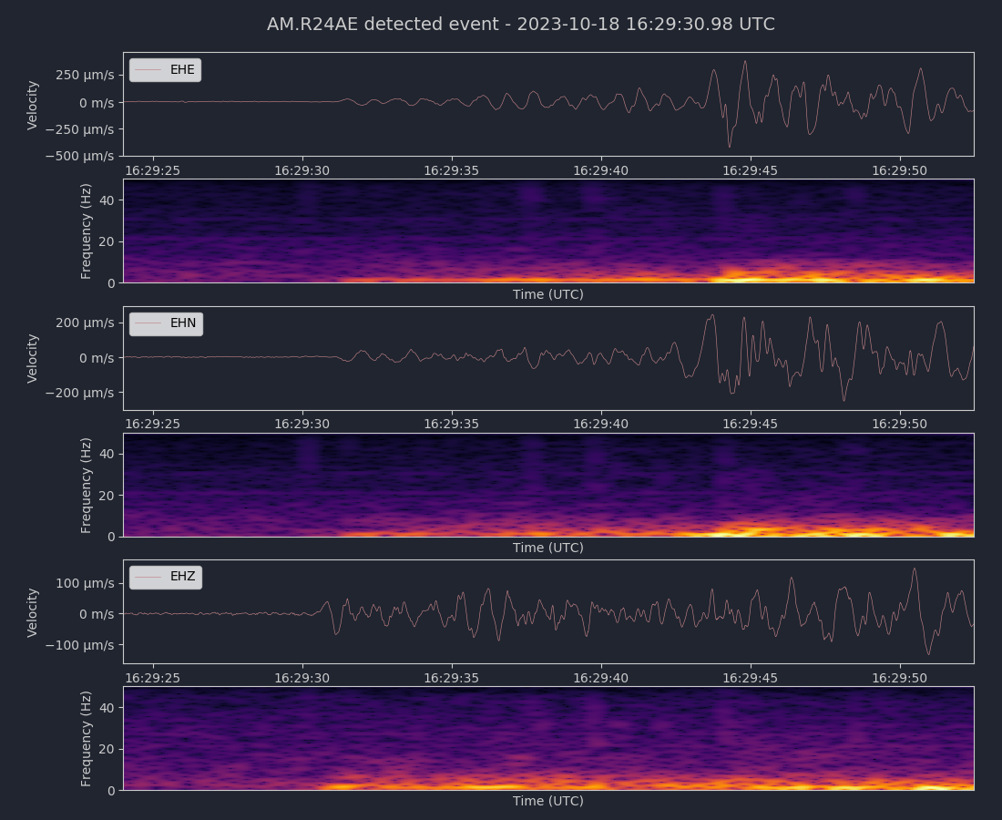Screen dimensions: 1002x820
Task: Click the deepest negative trough in the EHE waveform
Action: click(730, 147)
